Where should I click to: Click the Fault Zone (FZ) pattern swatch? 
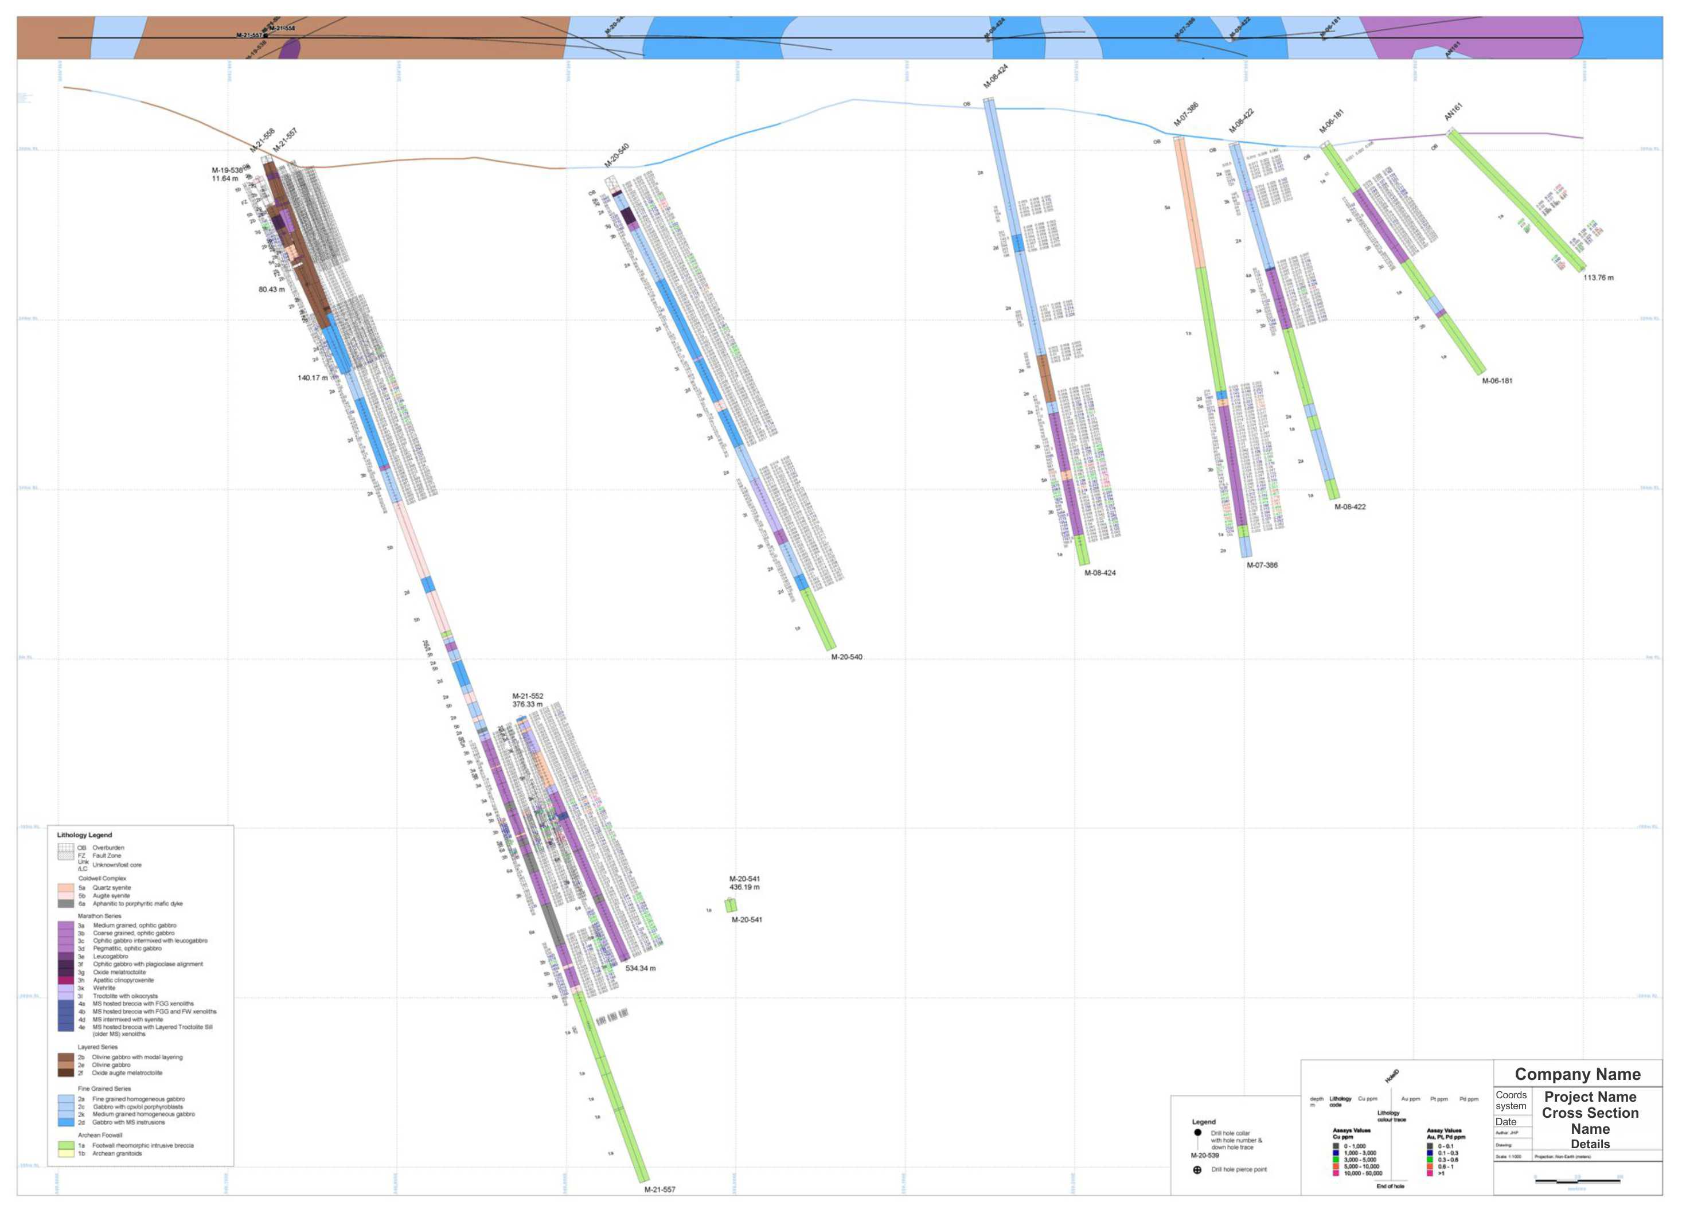(66, 857)
